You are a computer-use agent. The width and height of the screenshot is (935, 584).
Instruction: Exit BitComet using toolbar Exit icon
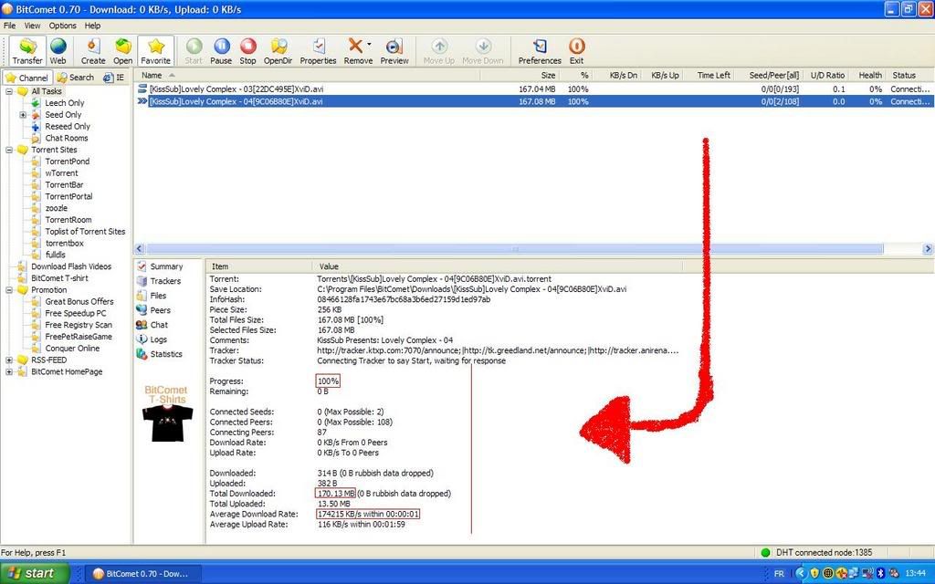pos(577,51)
